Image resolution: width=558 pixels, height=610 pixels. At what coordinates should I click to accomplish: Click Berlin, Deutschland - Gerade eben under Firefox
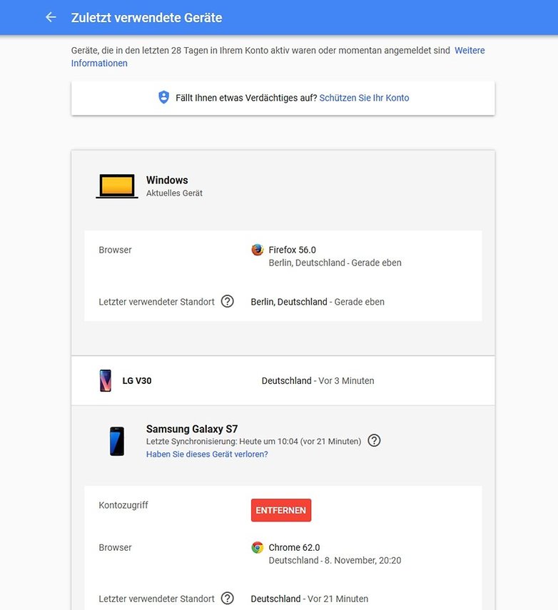(335, 263)
